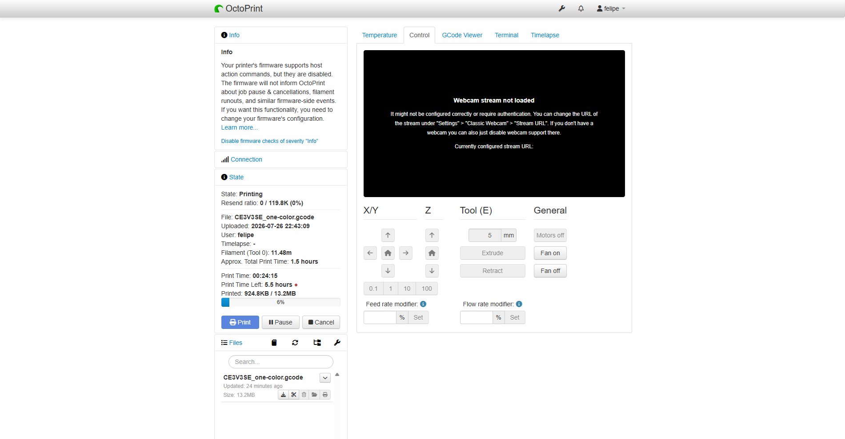The width and height of the screenshot is (845, 439).
Task: Select 100 mm jog step
Action: pos(427,289)
